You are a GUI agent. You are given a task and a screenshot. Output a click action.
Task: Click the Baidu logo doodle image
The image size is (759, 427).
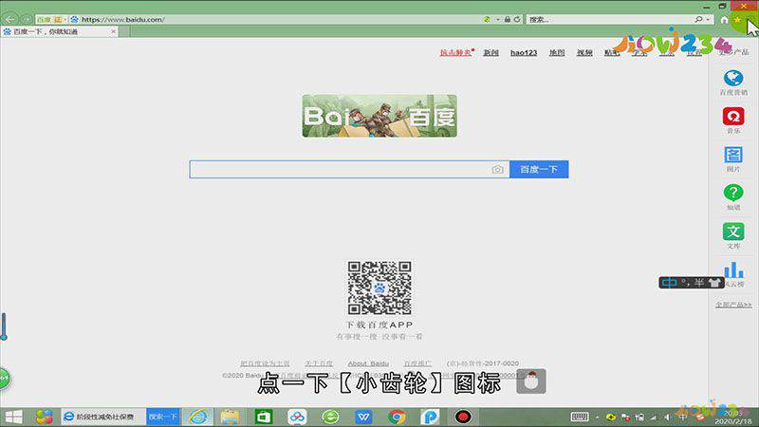click(x=379, y=116)
